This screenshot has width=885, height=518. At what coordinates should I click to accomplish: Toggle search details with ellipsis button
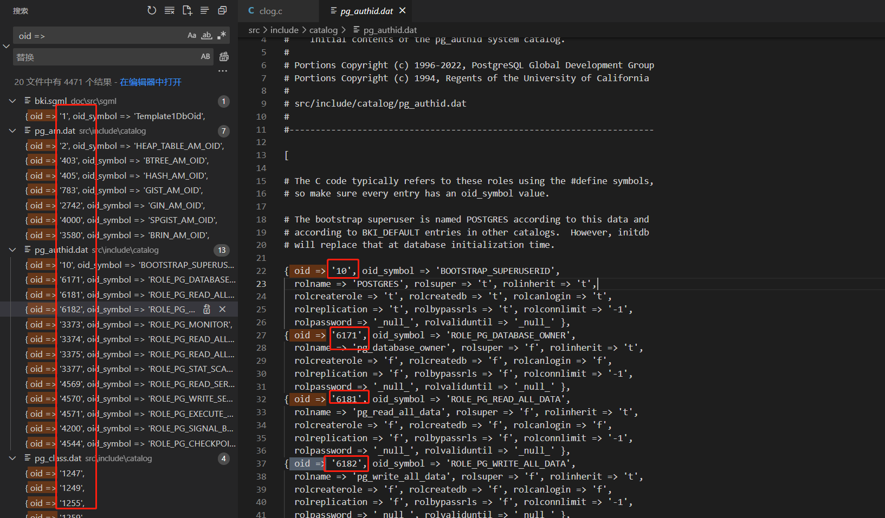222,70
